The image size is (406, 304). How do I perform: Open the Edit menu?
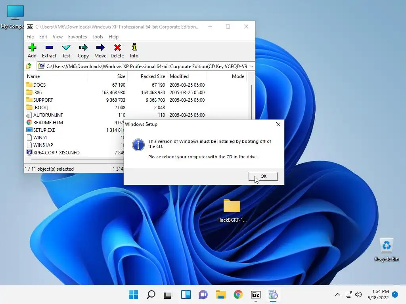click(x=43, y=37)
